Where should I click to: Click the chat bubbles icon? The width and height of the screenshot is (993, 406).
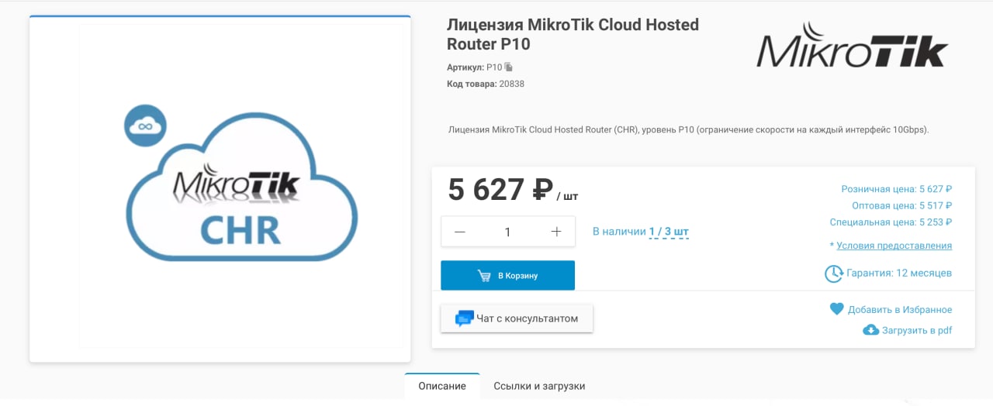pyautogui.click(x=464, y=318)
